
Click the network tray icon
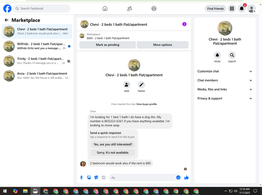coord(231,191)
